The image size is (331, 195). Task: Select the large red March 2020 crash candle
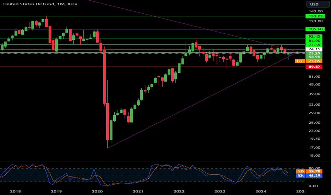(104, 77)
